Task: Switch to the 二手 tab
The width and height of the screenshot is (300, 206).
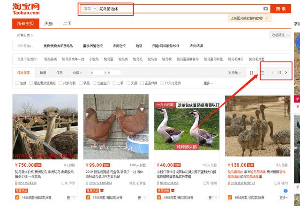Action: 67,23
